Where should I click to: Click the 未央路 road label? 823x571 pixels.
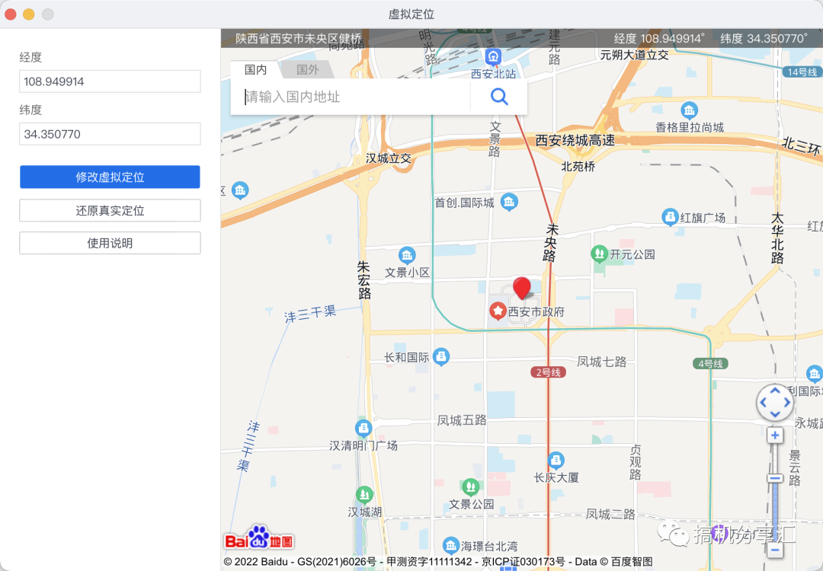point(551,242)
